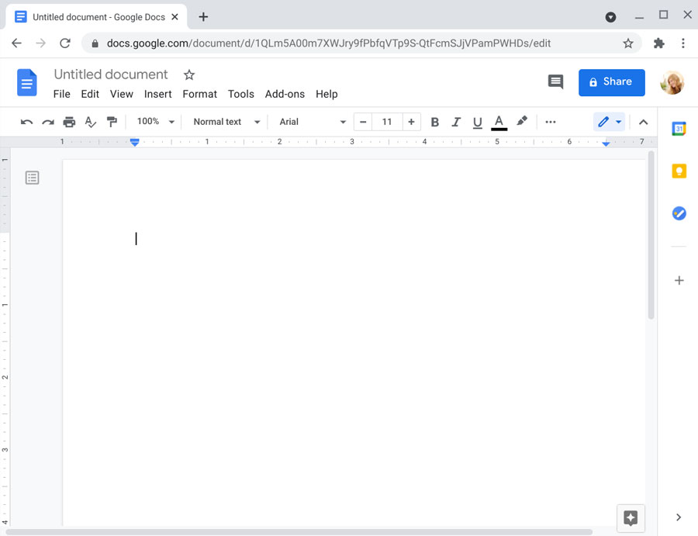Open the Add-ons menu
The height and width of the screenshot is (536, 698).
coord(285,94)
